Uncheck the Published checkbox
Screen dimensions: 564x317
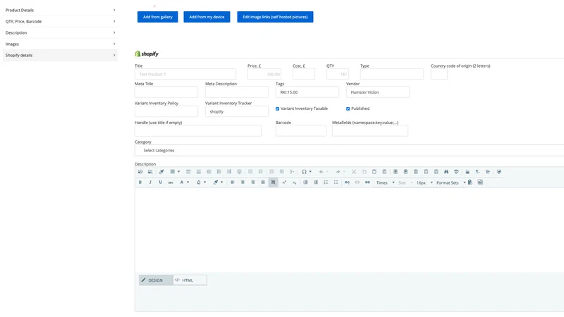click(x=348, y=108)
